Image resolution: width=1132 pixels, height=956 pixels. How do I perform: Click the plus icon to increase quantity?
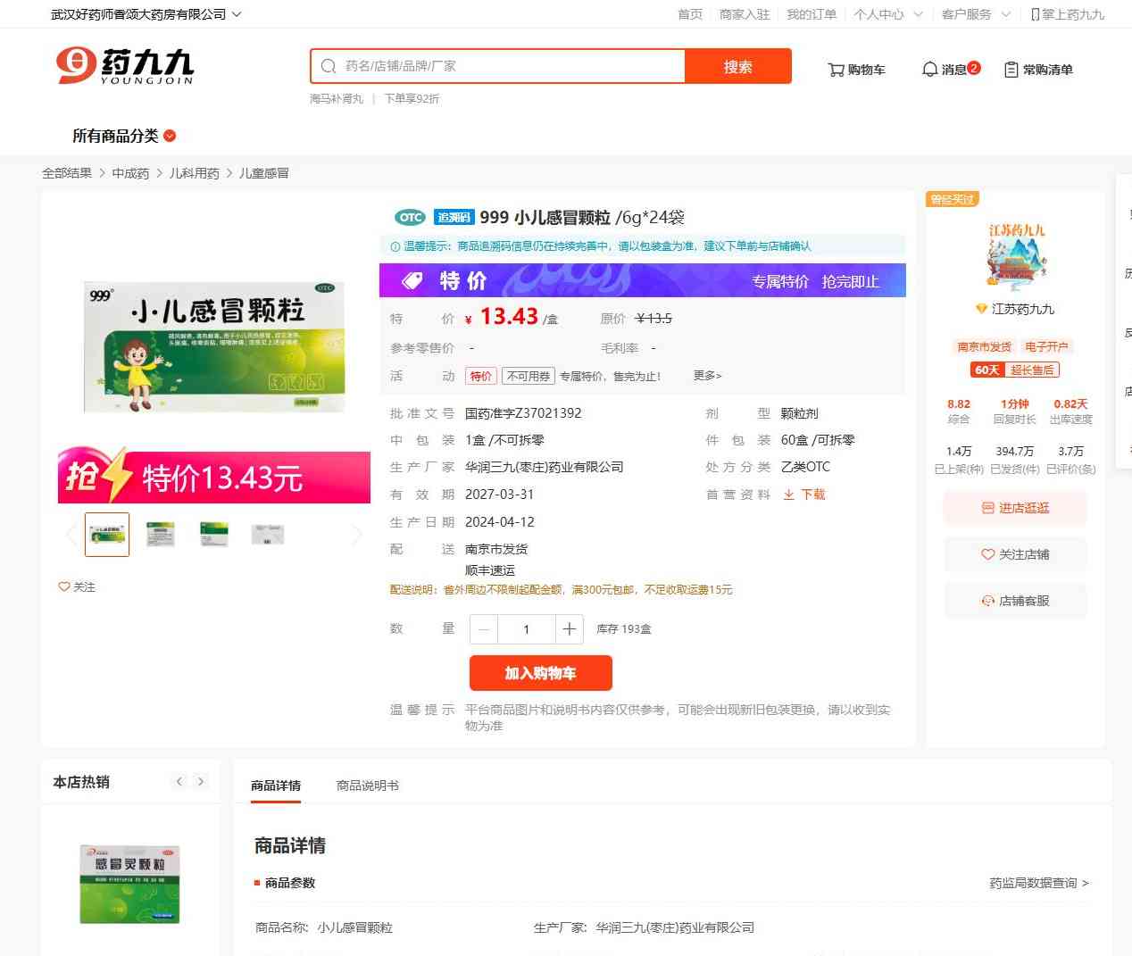coord(569,629)
